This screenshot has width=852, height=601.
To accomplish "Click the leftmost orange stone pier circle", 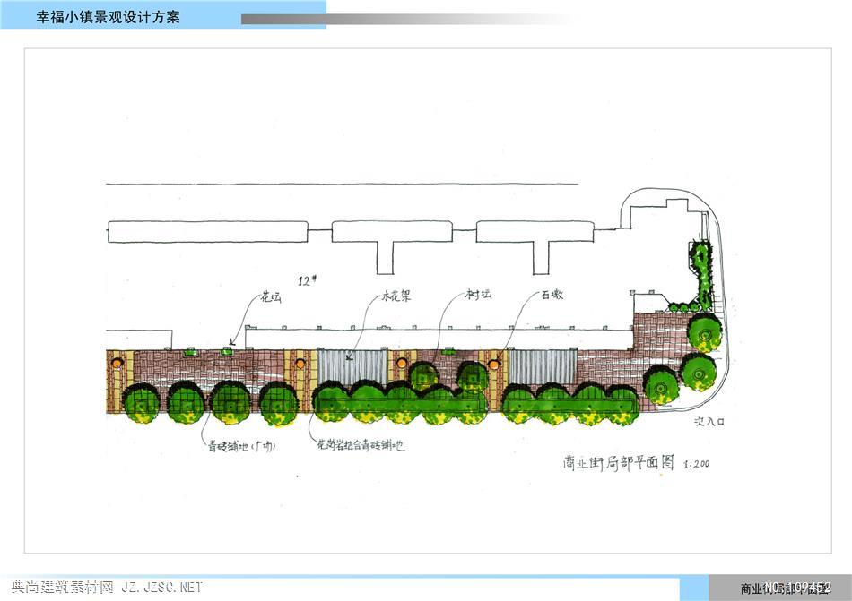I will [x=117, y=364].
